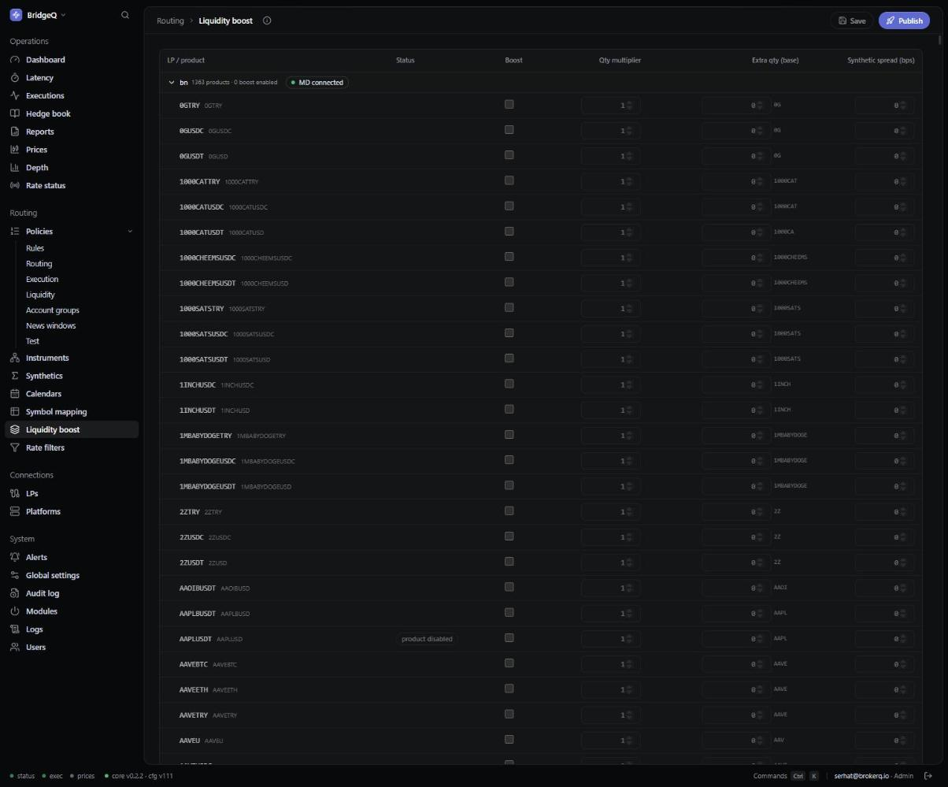Go to Symbol mapping page
Image resolution: width=948 pixels, height=787 pixels.
click(x=56, y=411)
